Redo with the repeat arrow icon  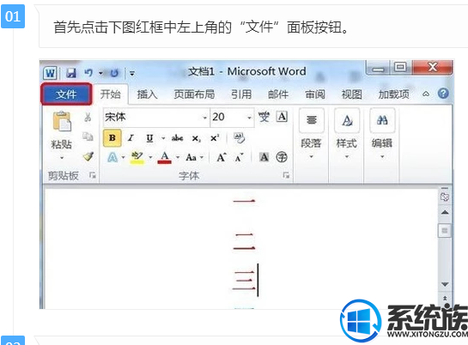click(x=114, y=73)
